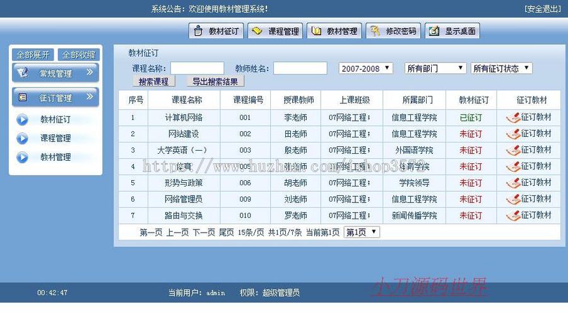Click 网络管理员 course name cell
This screenshot has width=568, height=329.
pos(184,199)
